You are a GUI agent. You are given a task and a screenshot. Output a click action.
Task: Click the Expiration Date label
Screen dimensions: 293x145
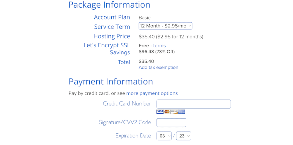[133, 136]
